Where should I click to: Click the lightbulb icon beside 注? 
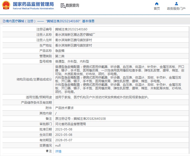point(47,151)
